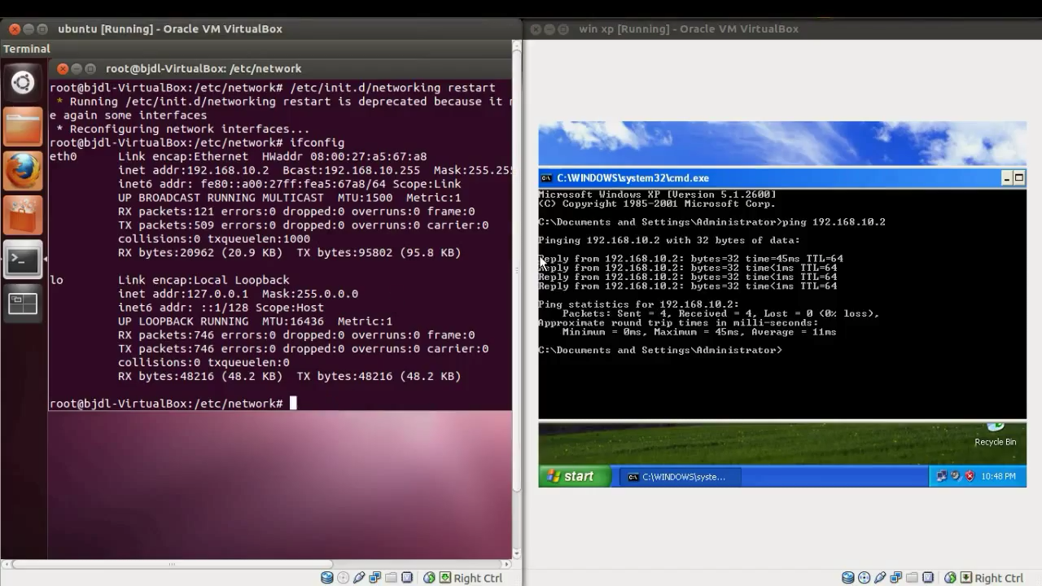Click 'Ping statistics for 192.168.10.2' line in cmd
1042x586 pixels.
click(639, 304)
